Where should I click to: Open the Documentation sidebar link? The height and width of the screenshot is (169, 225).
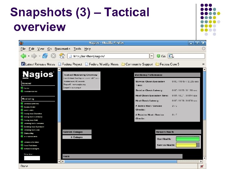coord(31,91)
